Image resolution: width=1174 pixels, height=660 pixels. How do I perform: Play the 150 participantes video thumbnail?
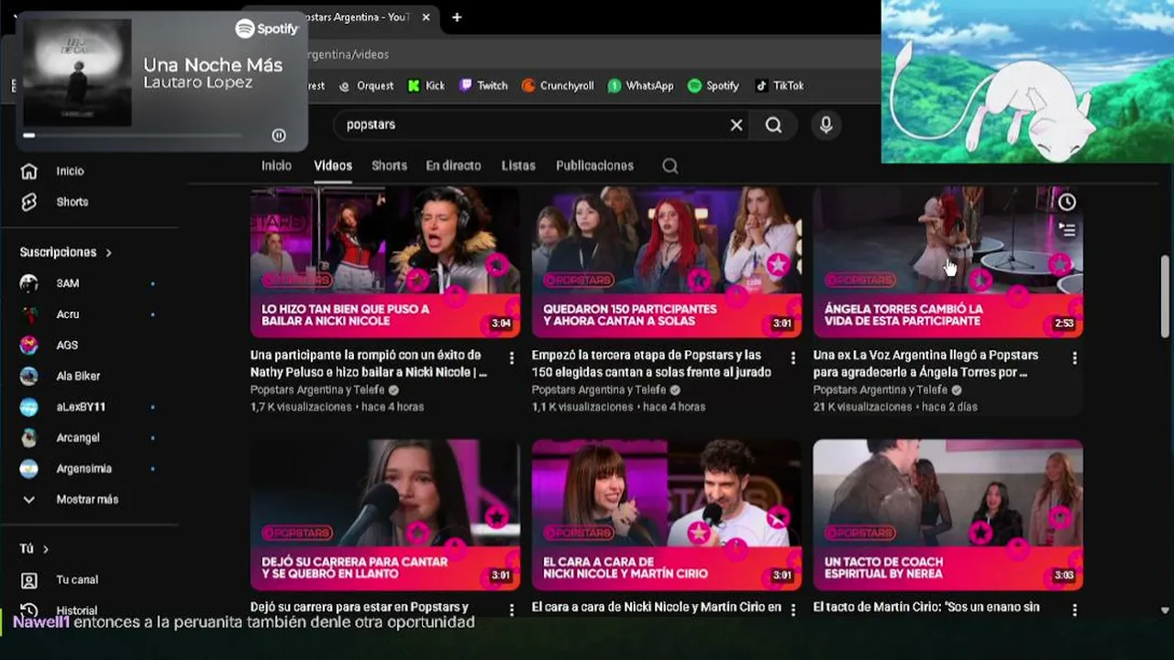click(667, 262)
